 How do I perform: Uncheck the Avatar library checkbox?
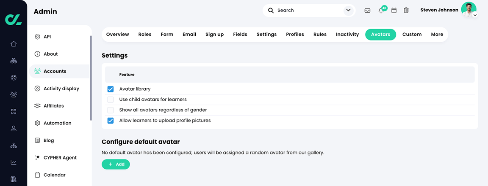coord(111,89)
